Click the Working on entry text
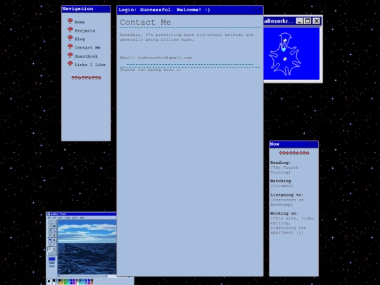Viewport: 380px width, 285px height. tap(292, 225)
